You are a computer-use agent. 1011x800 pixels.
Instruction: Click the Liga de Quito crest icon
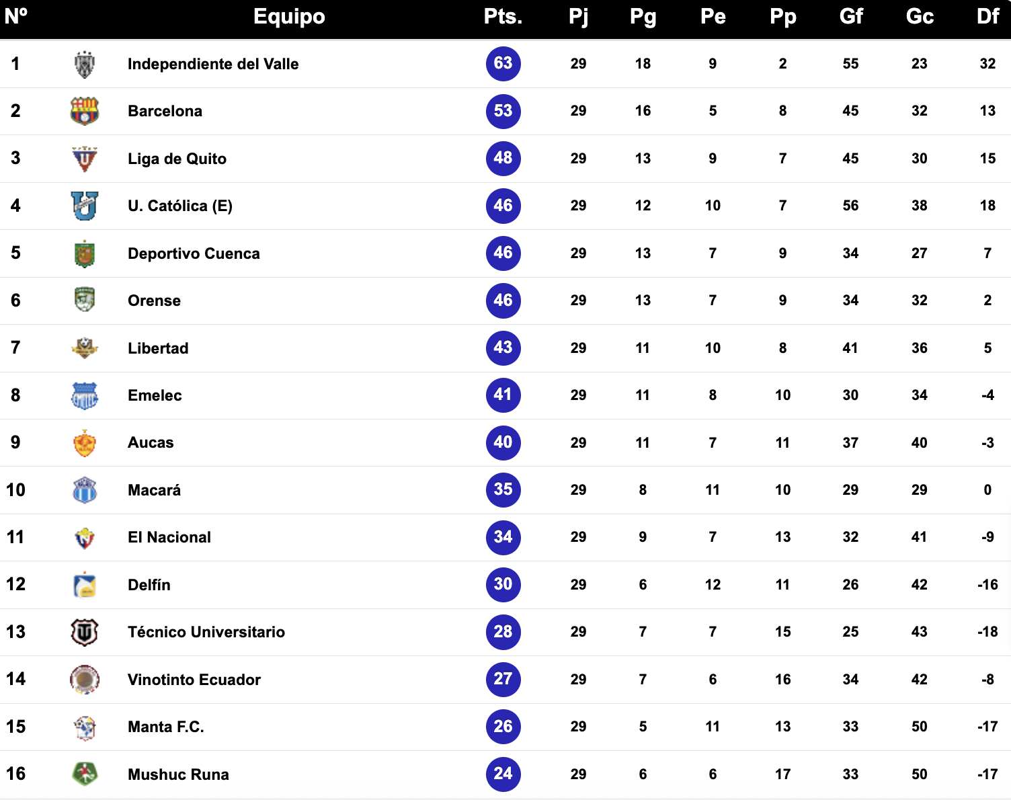click(85, 159)
